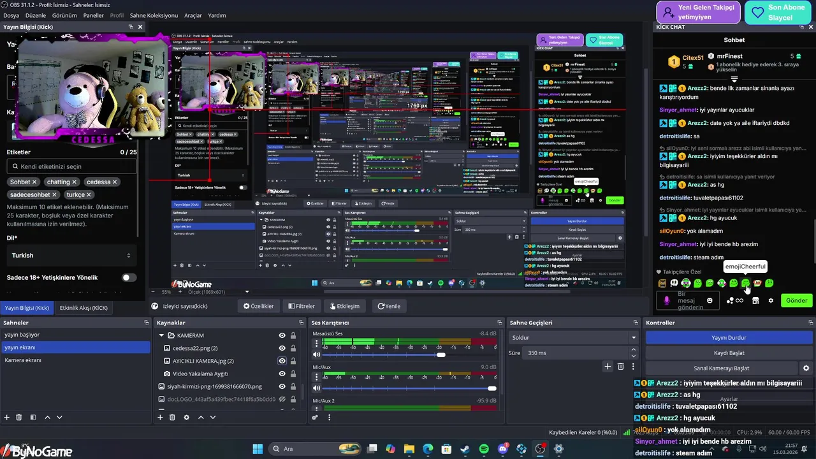816x459 pixels.
Task: Increase Süre duration stepper
Action: click(x=633, y=350)
